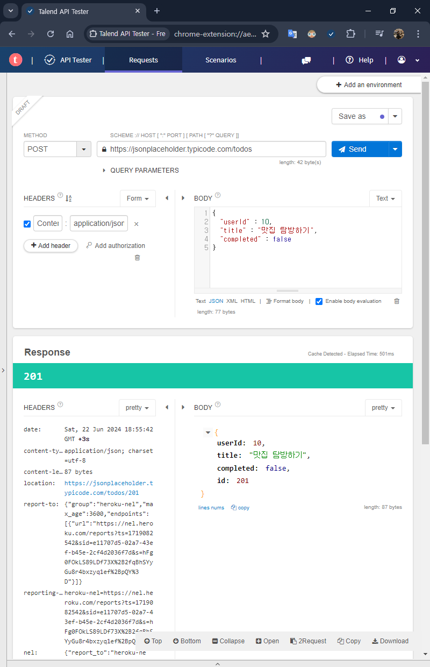Click the 2Request button
The width and height of the screenshot is (430, 667).
click(309, 641)
